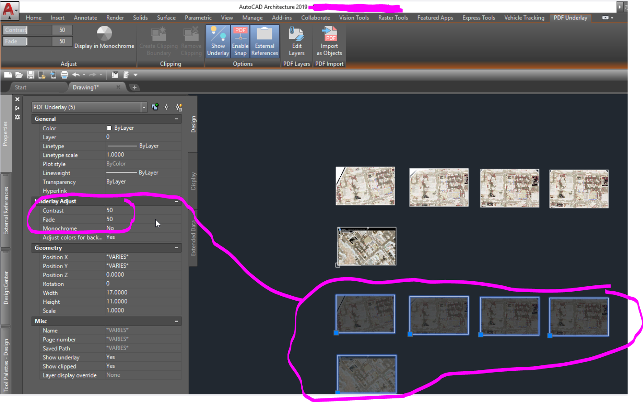This screenshot has width=643, height=402.
Task: Click the Linetype ByLayer value
Action: (x=143, y=146)
